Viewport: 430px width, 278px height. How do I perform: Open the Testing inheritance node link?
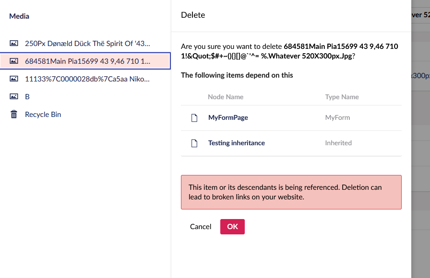pyautogui.click(x=237, y=143)
